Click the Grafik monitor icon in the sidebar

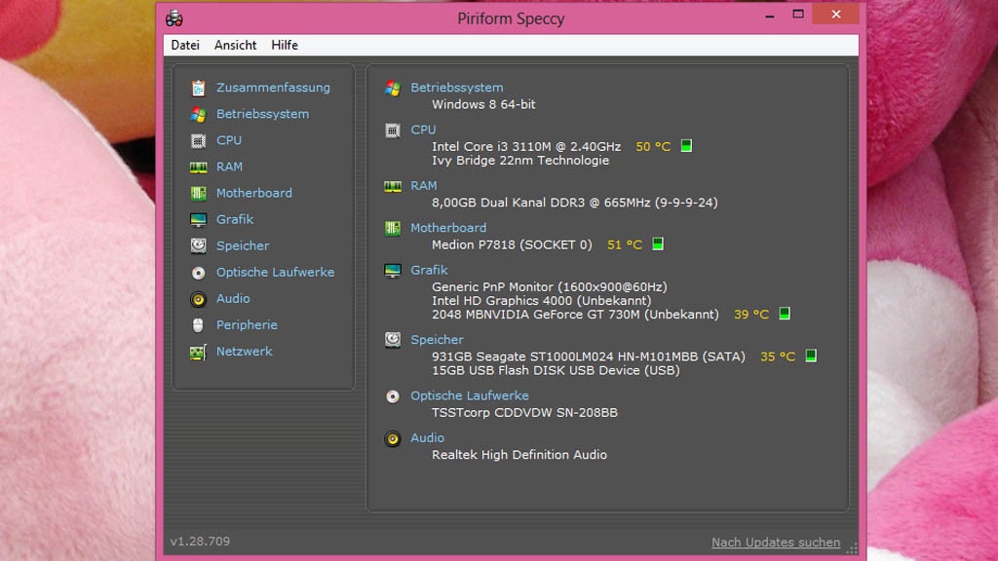click(x=198, y=219)
